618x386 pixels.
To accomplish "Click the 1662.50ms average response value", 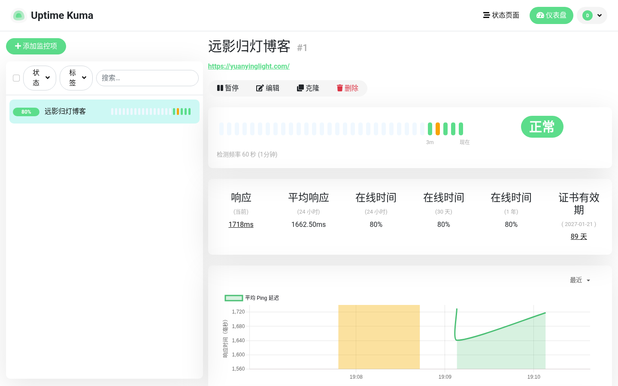I will click(309, 224).
